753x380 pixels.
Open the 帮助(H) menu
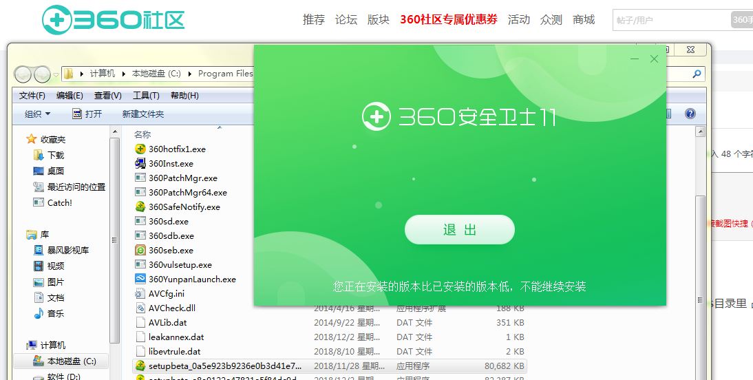pyautogui.click(x=184, y=96)
